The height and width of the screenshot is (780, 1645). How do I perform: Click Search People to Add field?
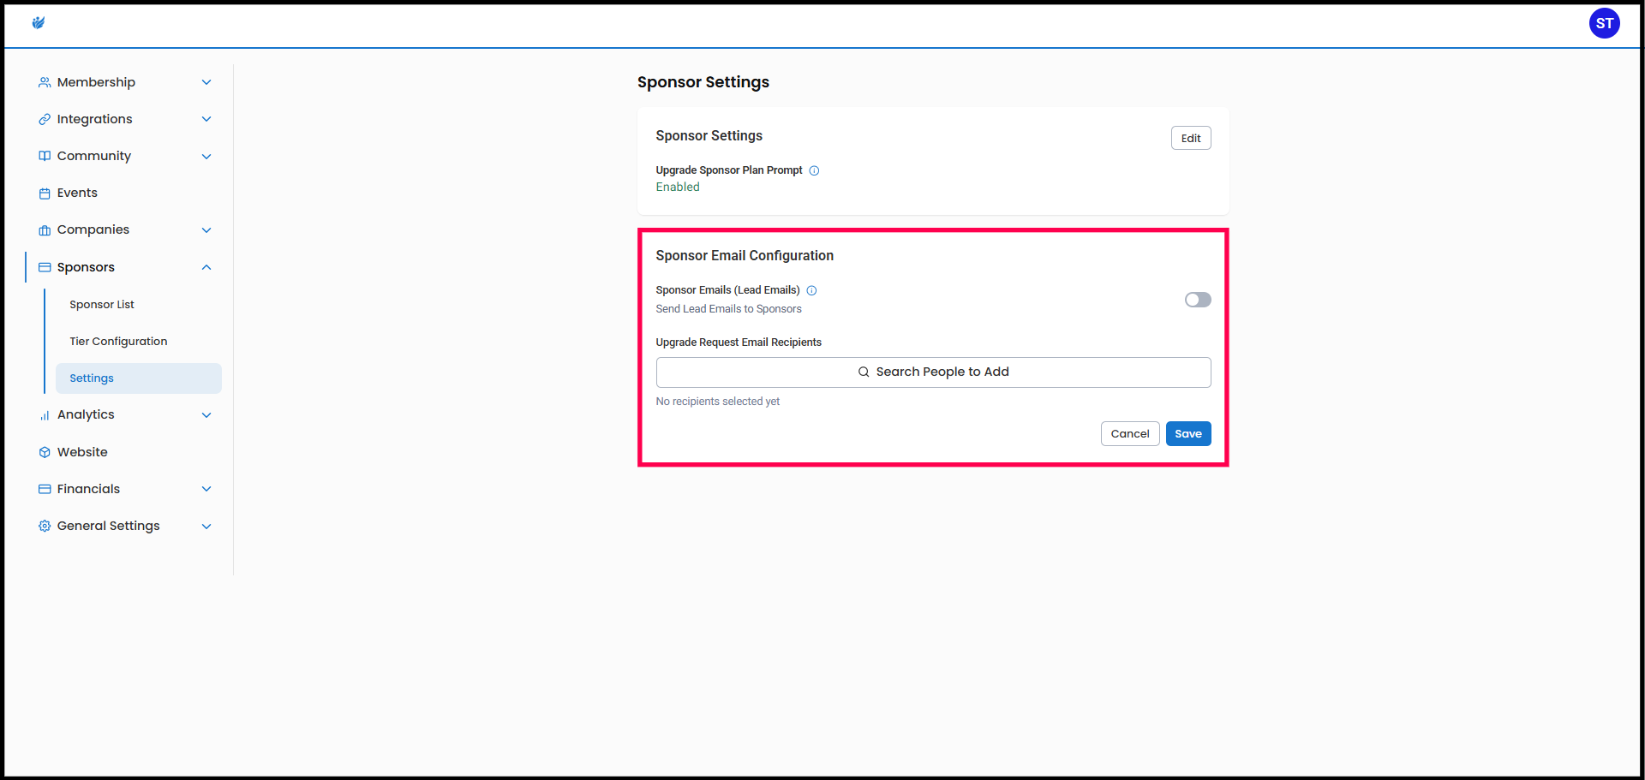click(933, 372)
